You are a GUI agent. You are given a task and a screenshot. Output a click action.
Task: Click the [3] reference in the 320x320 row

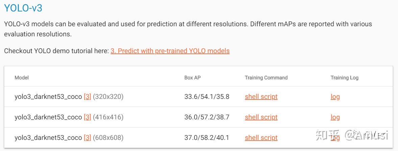[87, 97]
